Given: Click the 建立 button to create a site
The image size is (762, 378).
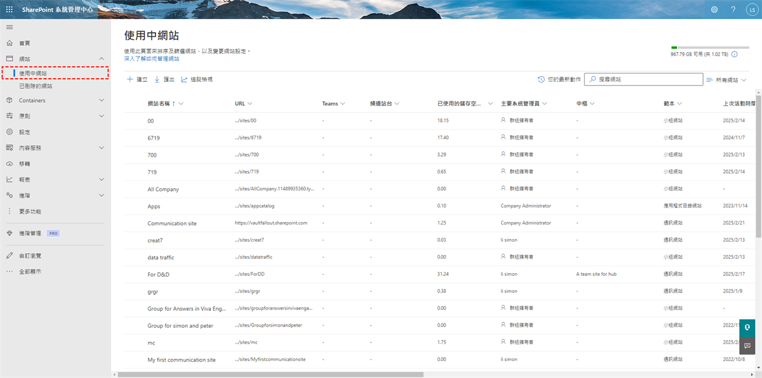Looking at the screenshot, I should click(x=137, y=79).
